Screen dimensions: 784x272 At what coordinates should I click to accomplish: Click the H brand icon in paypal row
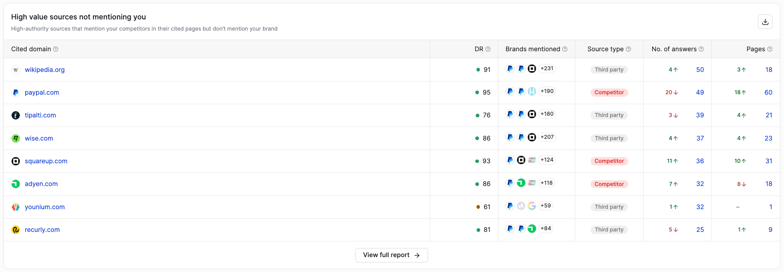coord(532,91)
